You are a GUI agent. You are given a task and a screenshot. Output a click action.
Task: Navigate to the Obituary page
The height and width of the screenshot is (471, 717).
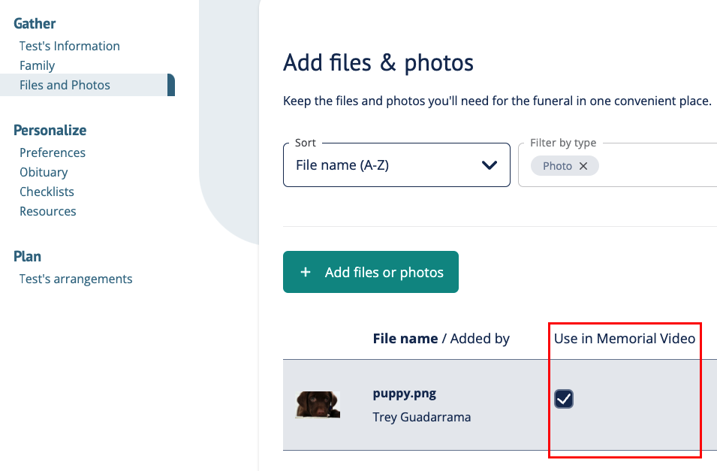point(44,172)
